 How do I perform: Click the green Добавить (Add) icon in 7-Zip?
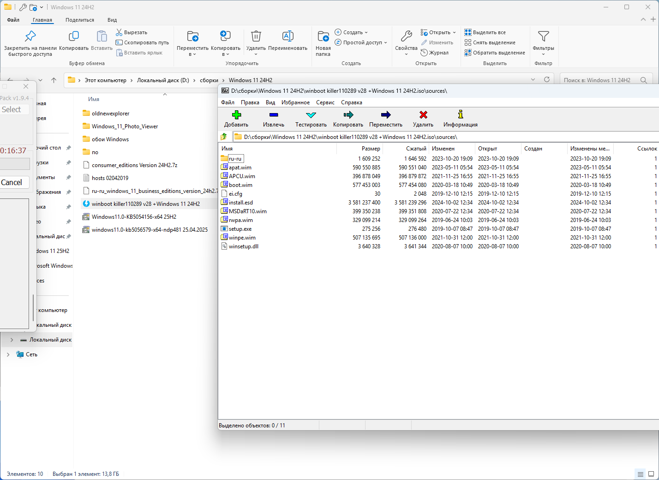[x=236, y=115]
